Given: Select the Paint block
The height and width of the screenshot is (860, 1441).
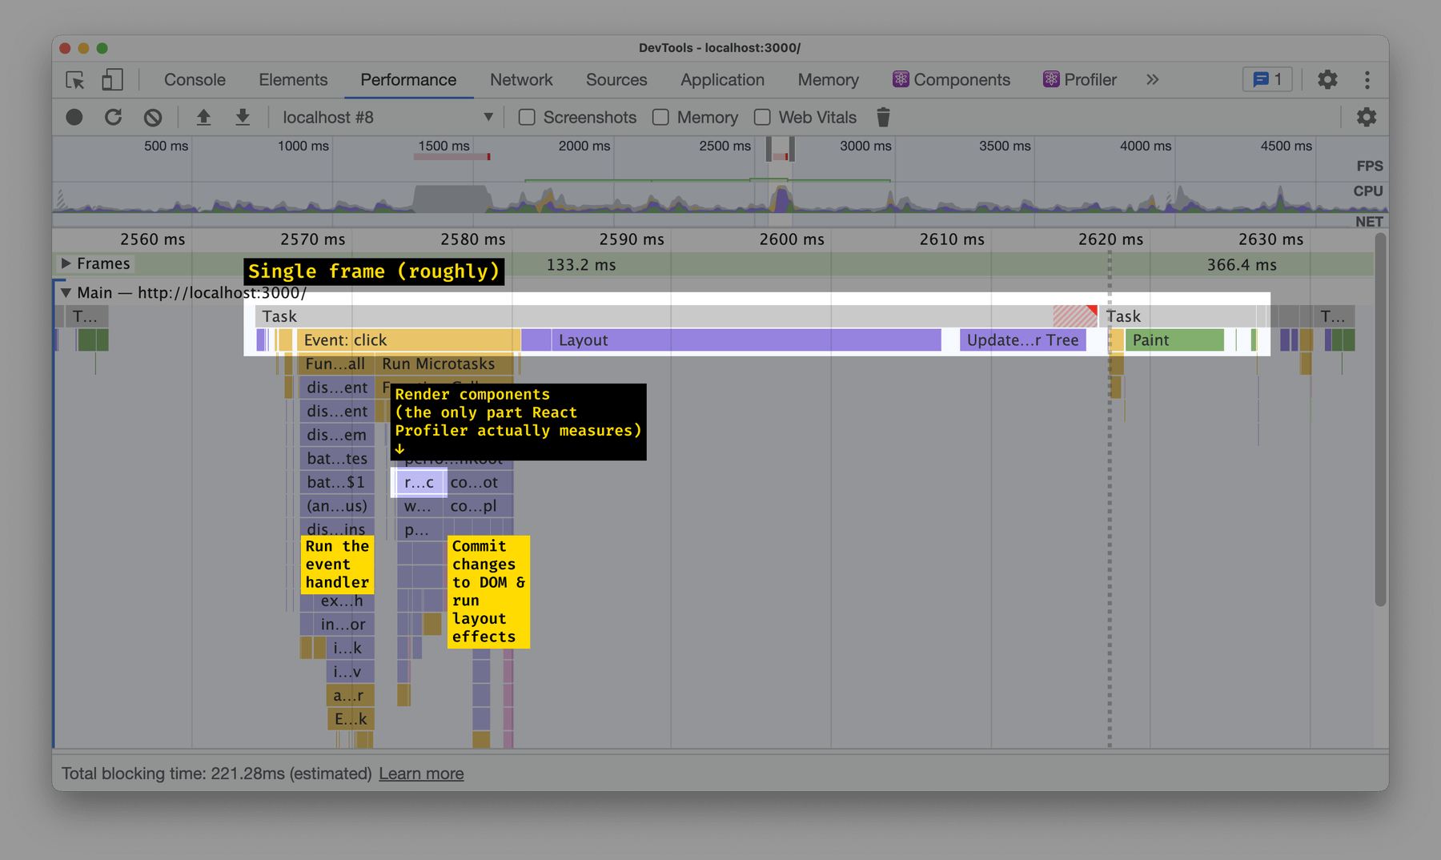Looking at the screenshot, I should 1174,340.
